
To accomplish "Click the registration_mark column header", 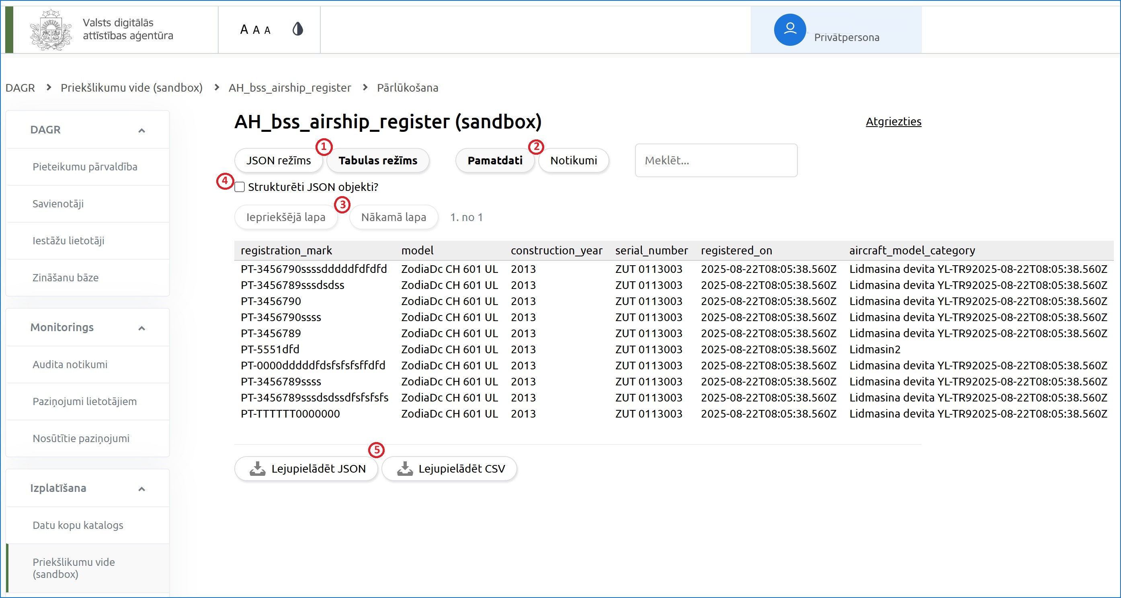I will point(286,251).
